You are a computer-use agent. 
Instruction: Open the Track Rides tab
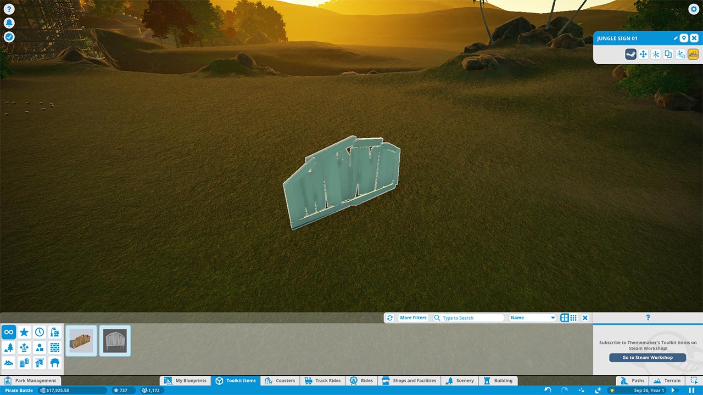click(322, 380)
